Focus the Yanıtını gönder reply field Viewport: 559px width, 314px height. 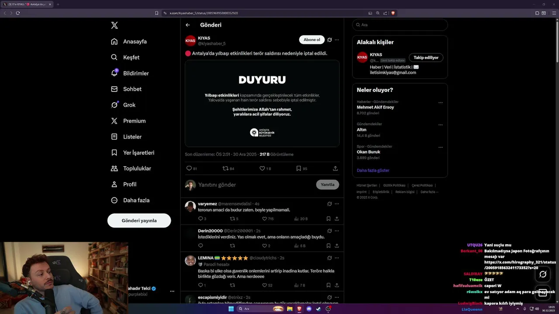pyautogui.click(x=255, y=185)
